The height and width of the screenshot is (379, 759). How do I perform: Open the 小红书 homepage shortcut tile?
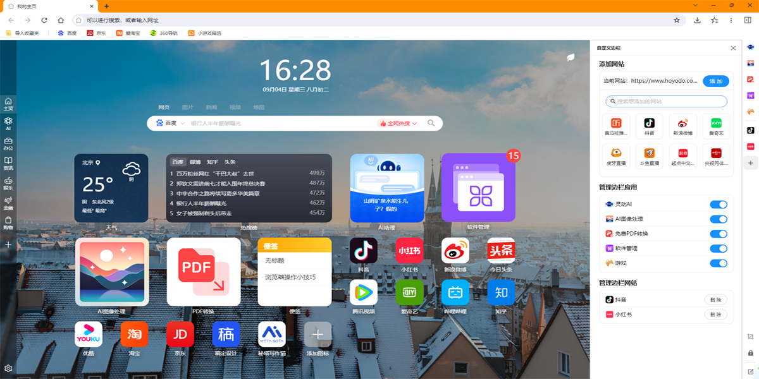pyautogui.click(x=409, y=251)
